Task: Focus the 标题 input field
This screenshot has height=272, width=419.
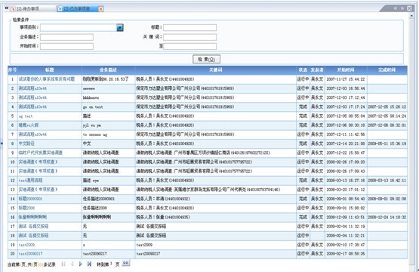Action: 189,27
